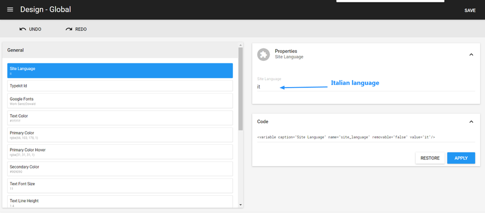This screenshot has width=485, height=216.
Task: Click the Undo arrow icon
Action: click(x=23, y=29)
